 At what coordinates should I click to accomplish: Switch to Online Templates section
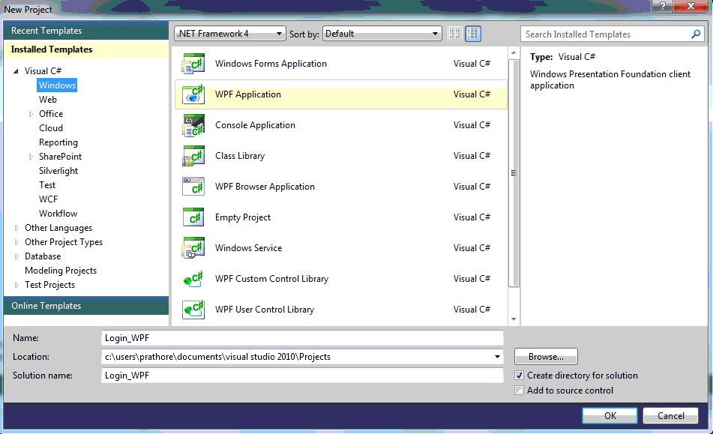coord(48,305)
